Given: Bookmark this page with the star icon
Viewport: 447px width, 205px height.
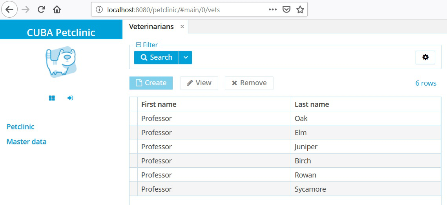Looking at the screenshot, I should (x=300, y=9).
